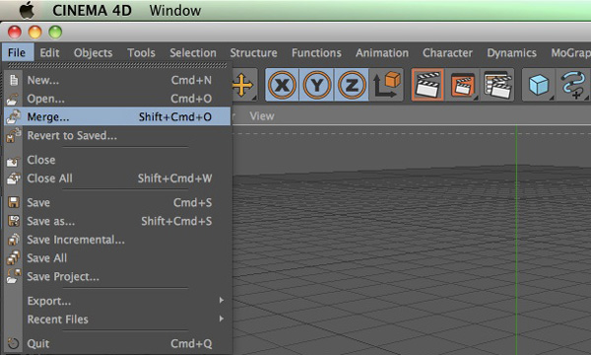Viewport: 591px width, 355px height.
Task: Choose Save Project...
Action: (x=117, y=276)
